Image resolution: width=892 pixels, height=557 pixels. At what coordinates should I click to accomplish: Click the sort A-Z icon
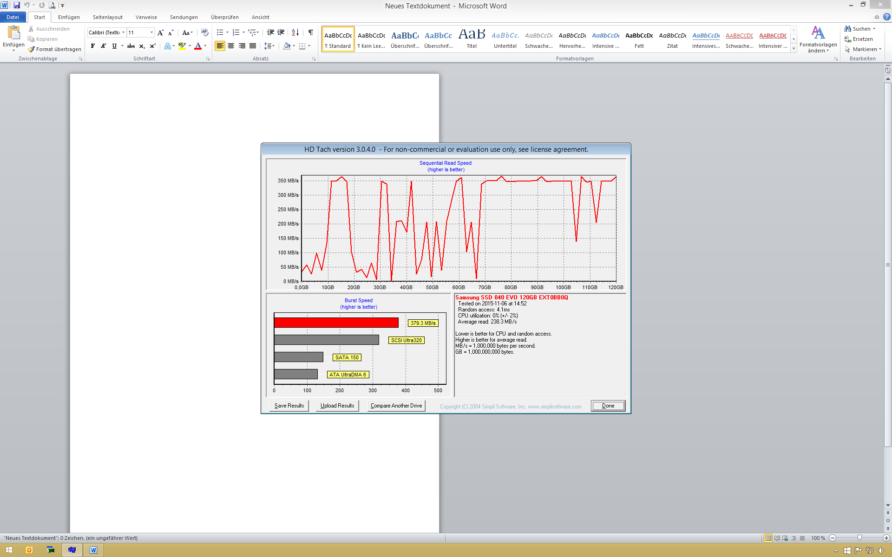click(x=295, y=32)
